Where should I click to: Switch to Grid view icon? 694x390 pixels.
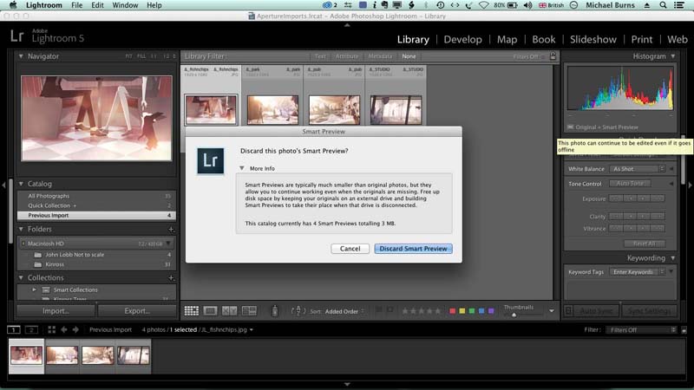point(191,311)
